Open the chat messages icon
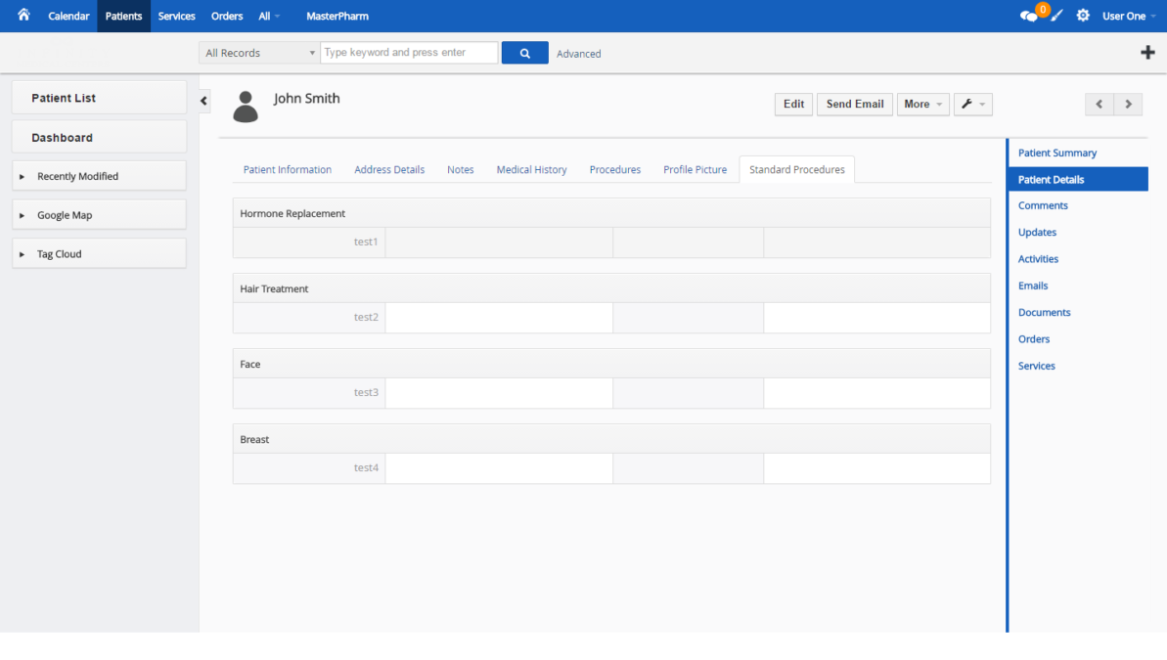The width and height of the screenshot is (1167, 660). 1028,15
